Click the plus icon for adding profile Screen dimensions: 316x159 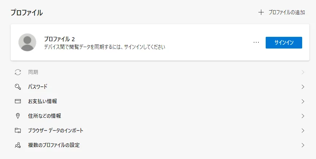261,12
